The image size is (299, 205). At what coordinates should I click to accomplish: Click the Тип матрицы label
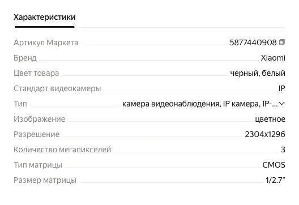(38, 165)
